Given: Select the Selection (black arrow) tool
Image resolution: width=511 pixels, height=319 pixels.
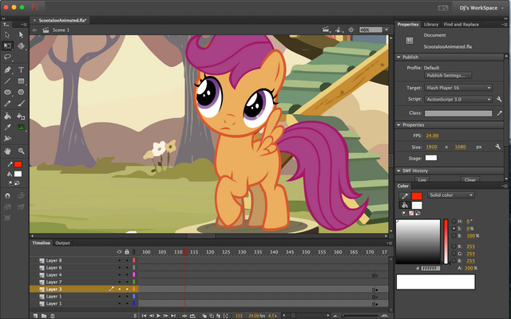Looking at the screenshot, I should (7, 34).
